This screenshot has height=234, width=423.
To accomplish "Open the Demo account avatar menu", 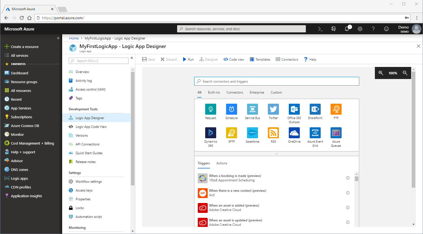I will 416,29.
